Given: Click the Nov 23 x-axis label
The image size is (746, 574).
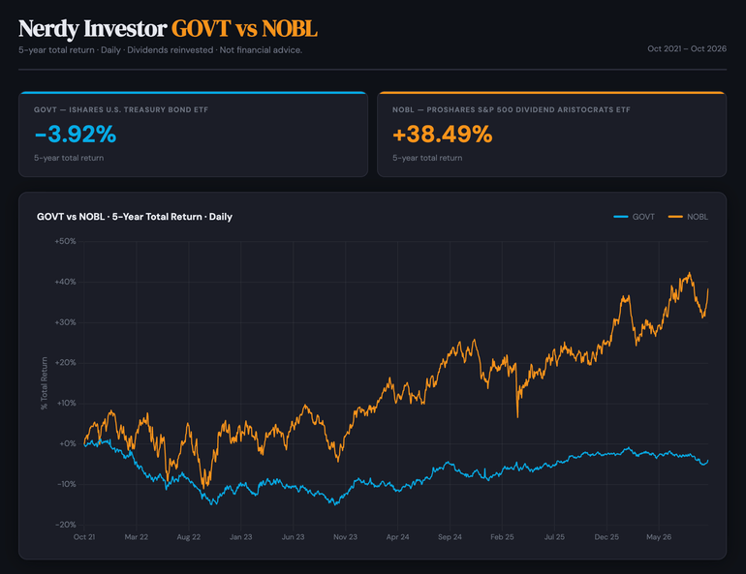Looking at the screenshot, I should [346, 537].
